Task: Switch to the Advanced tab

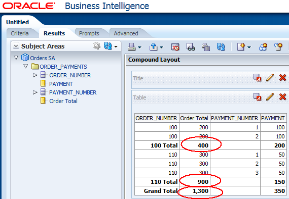Action: coord(126,33)
